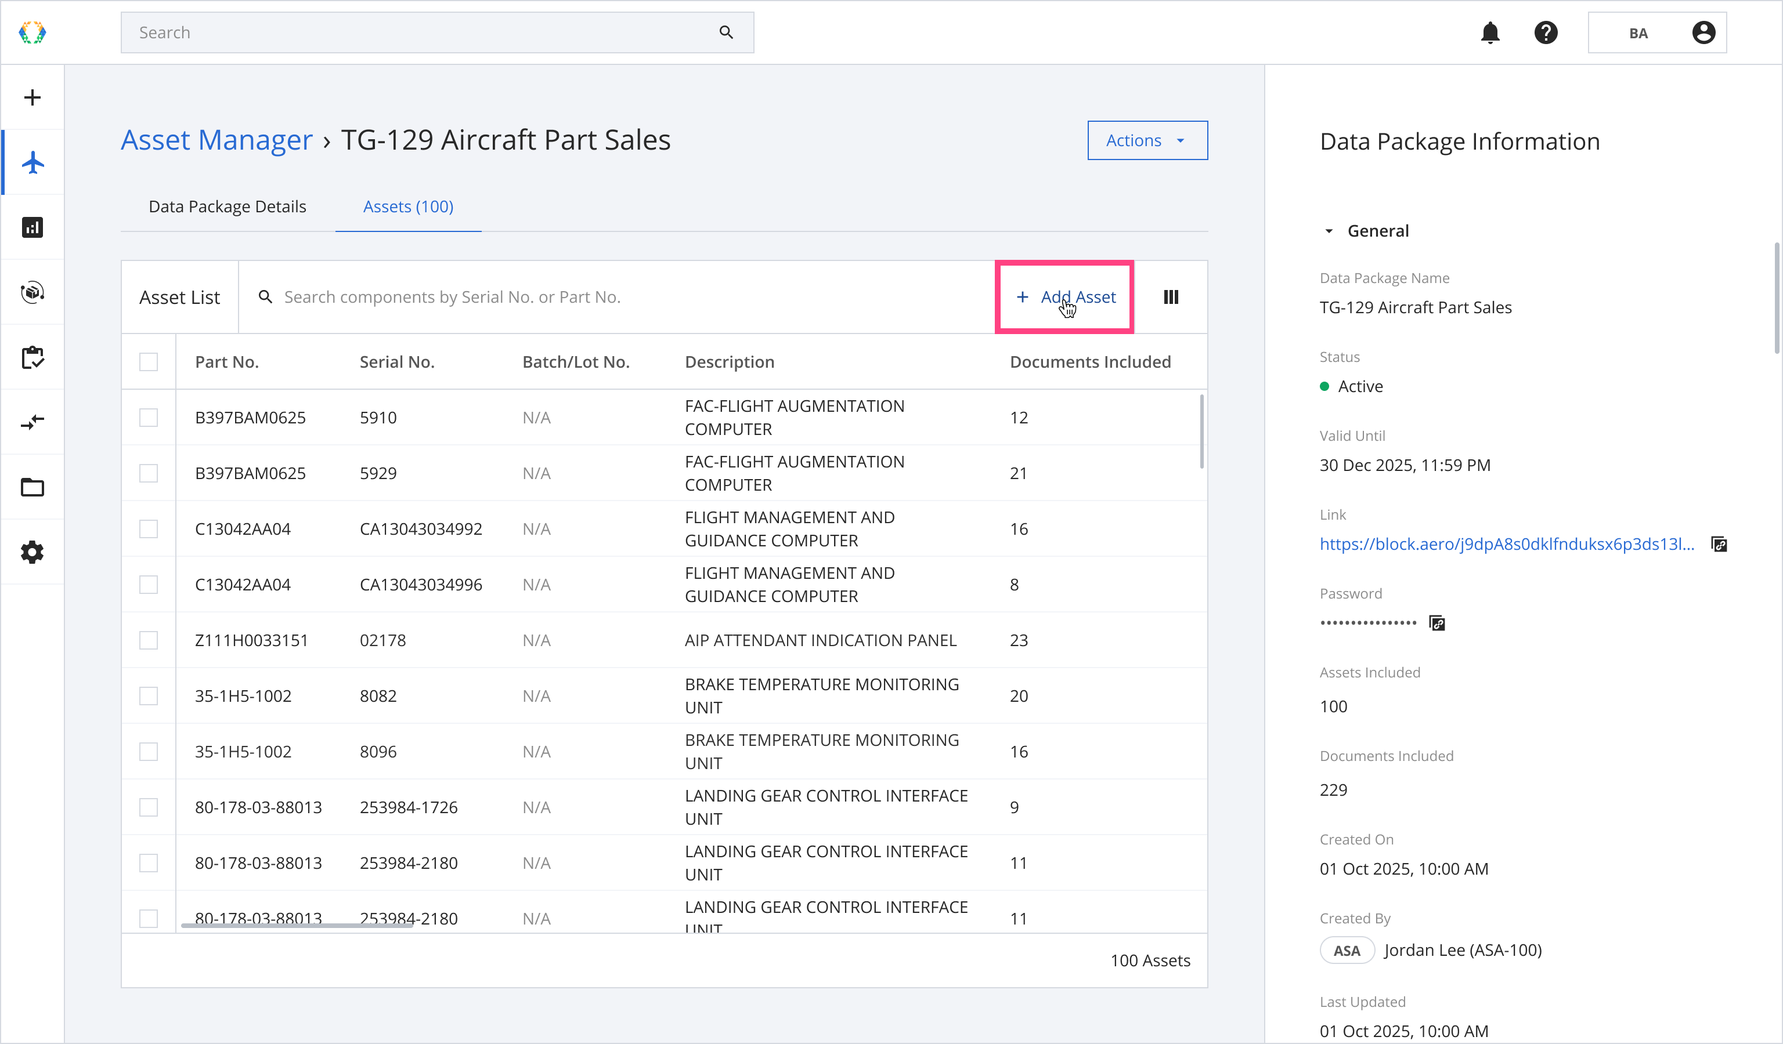This screenshot has height=1044, width=1783.
Task: Open the Actions dropdown
Action: 1147,141
